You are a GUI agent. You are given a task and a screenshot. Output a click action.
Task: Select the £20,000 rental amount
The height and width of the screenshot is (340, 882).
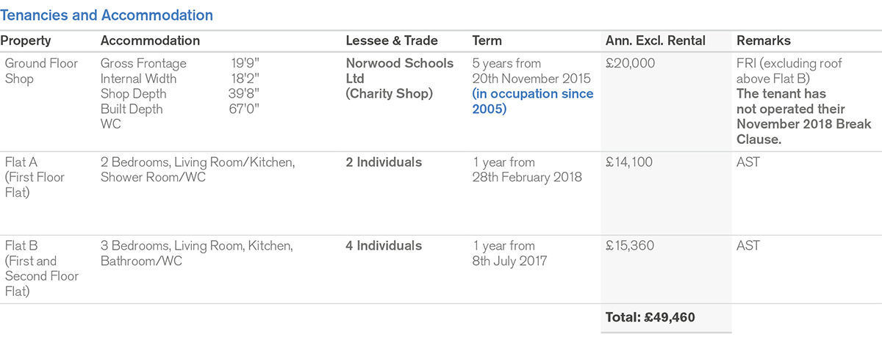[630, 63]
